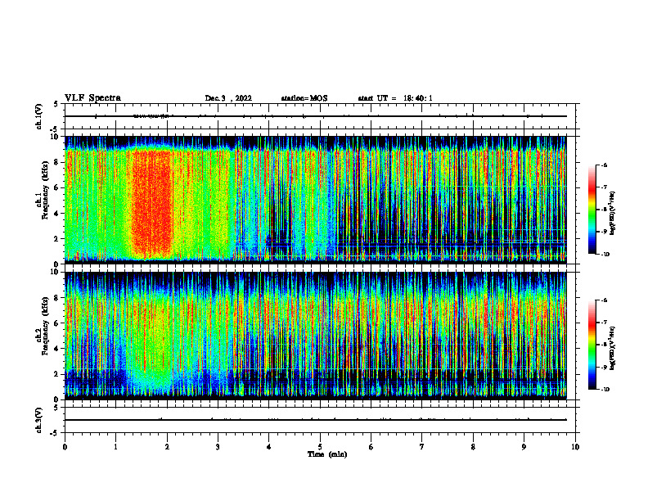Click time axis tick label "9"
Image resolution: width=648 pixels, height=501 pixels.
tap(524, 447)
